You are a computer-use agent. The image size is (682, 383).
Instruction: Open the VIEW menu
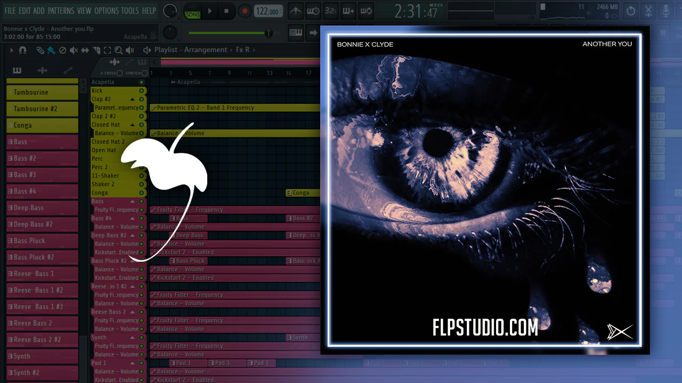point(84,11)
